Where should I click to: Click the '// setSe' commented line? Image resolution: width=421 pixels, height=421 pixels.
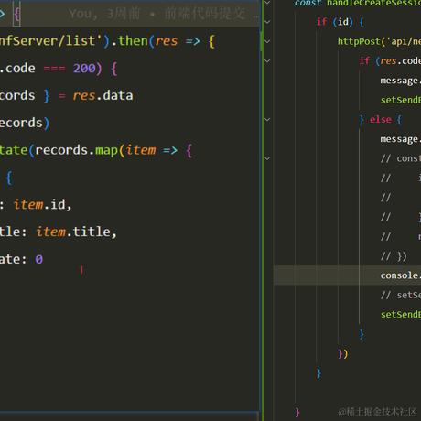click(401, 295)
